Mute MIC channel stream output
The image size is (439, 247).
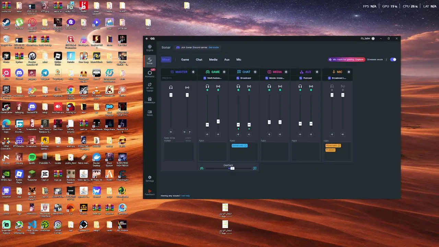[343, 134]
